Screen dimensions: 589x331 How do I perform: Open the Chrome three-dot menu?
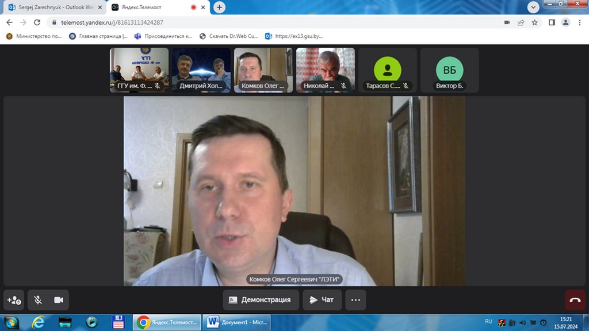(580, 22)
